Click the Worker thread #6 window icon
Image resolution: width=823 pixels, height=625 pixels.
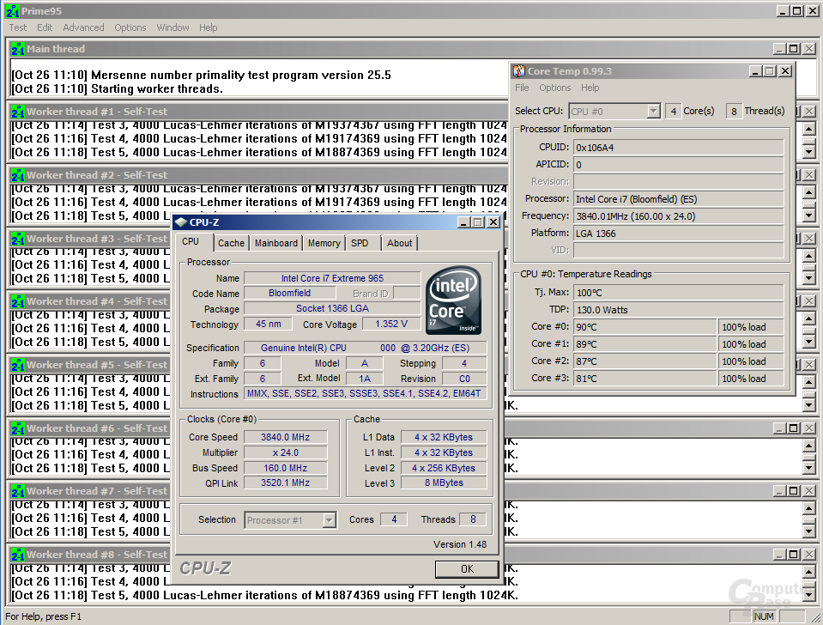18,428
